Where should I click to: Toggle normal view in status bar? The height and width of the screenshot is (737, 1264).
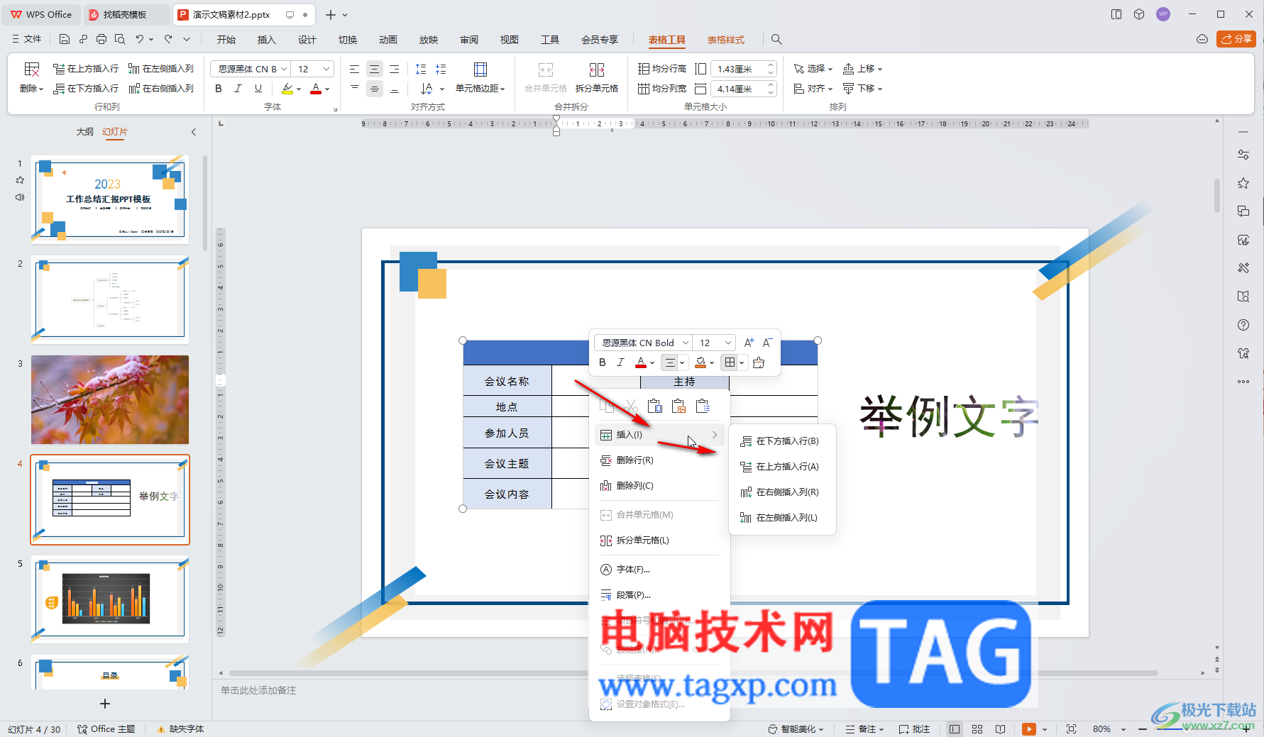click(x=955, y=729)
